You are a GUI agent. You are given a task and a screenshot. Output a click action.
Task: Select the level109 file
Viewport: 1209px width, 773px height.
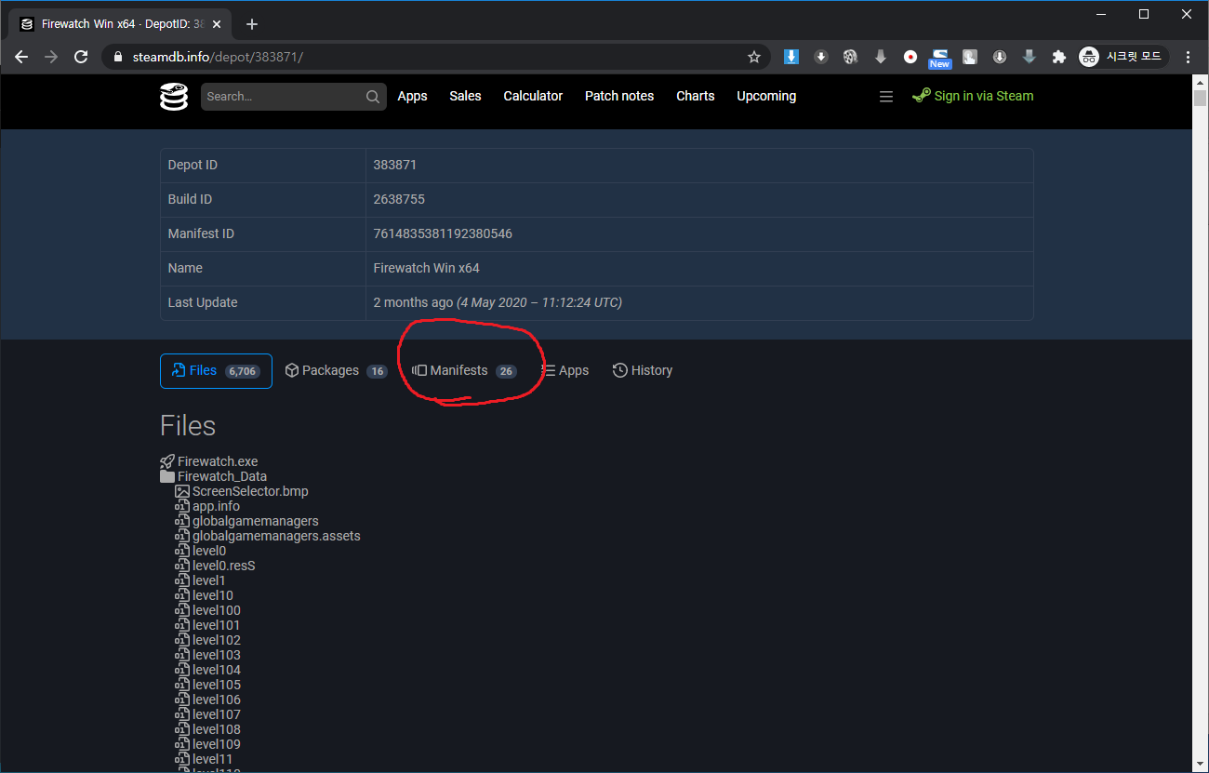(x=217, y=744)
